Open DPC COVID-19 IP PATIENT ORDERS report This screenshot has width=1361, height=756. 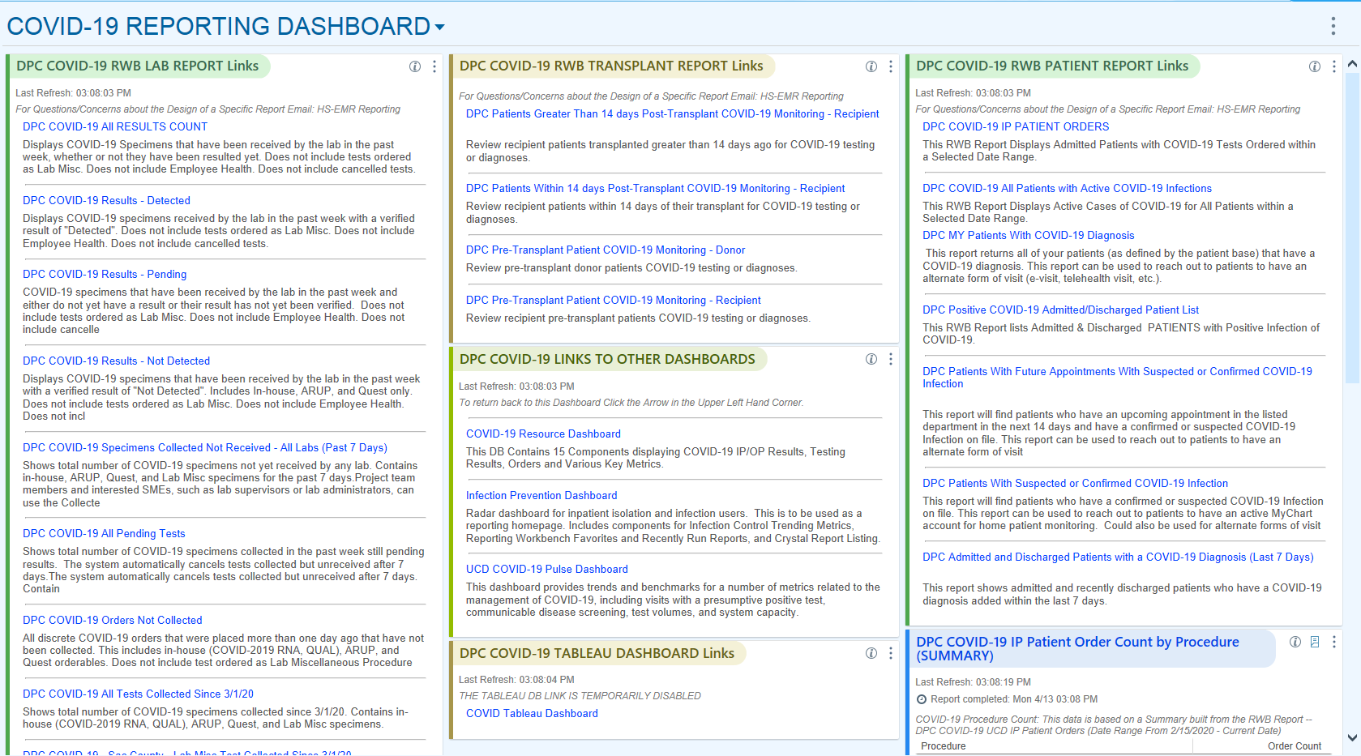coord(1016,126)
